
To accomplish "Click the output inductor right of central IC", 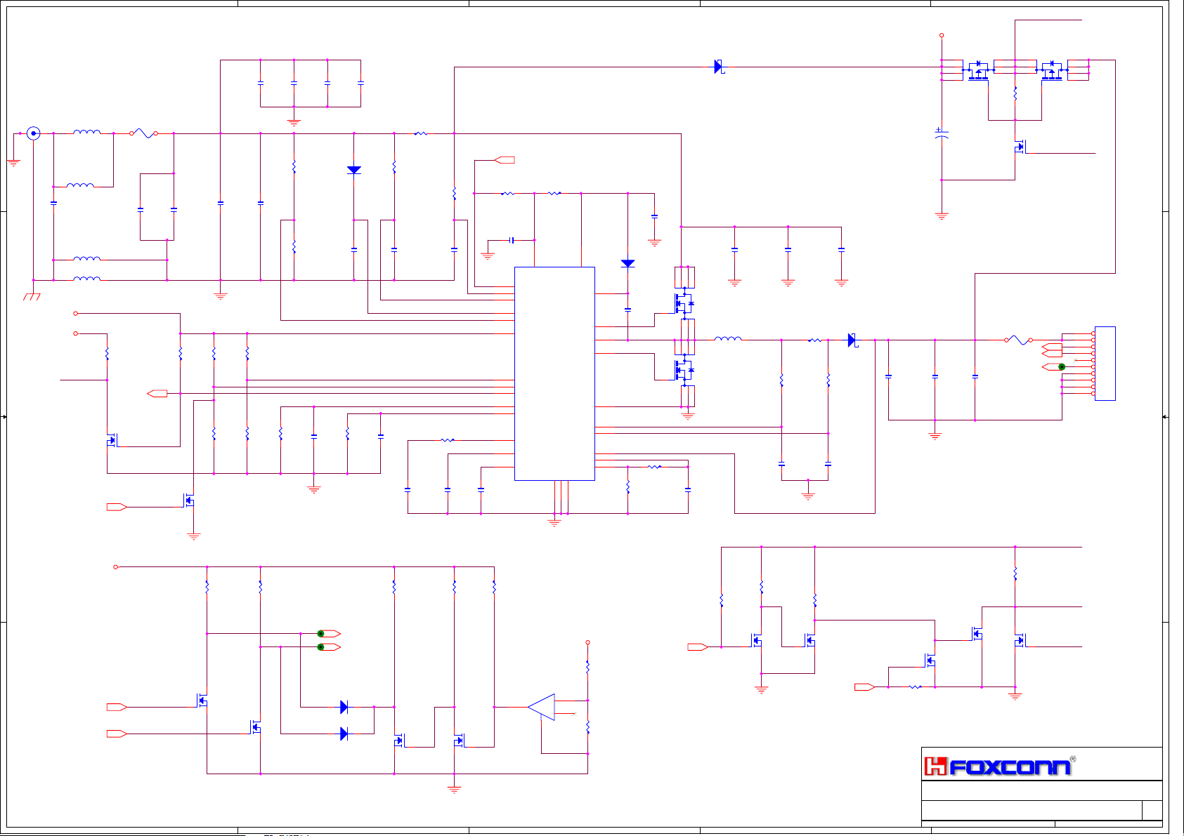I will [727, 340].
